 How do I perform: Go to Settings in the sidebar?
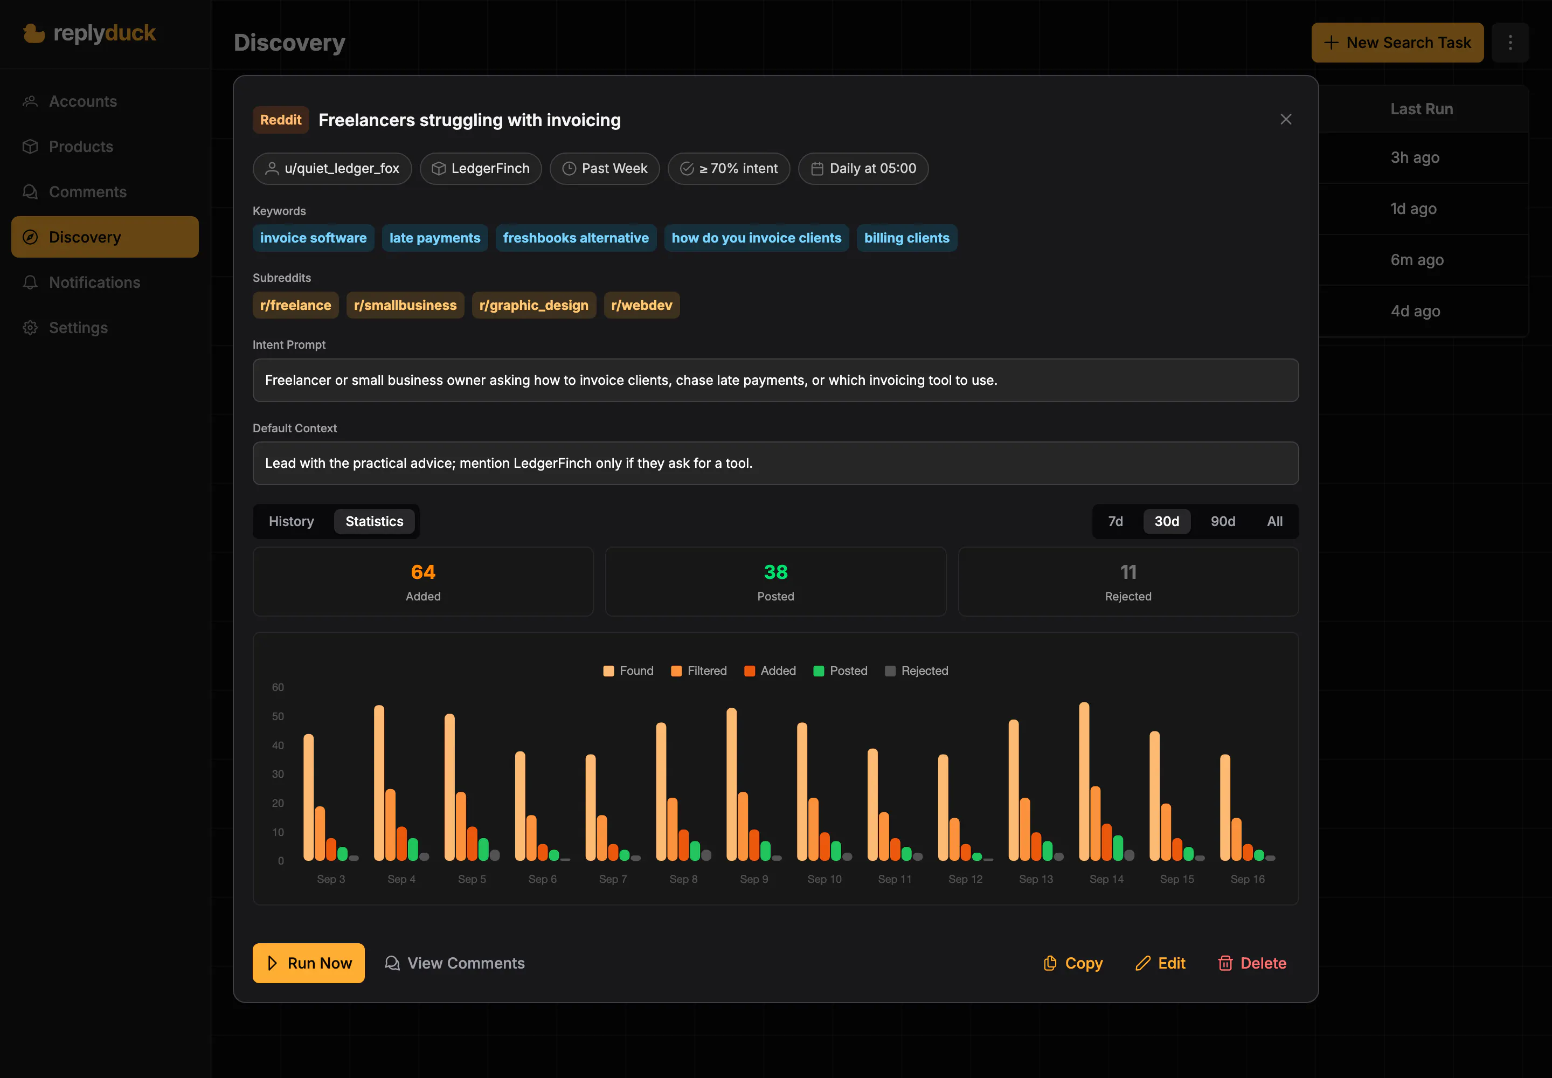[105, 328]
